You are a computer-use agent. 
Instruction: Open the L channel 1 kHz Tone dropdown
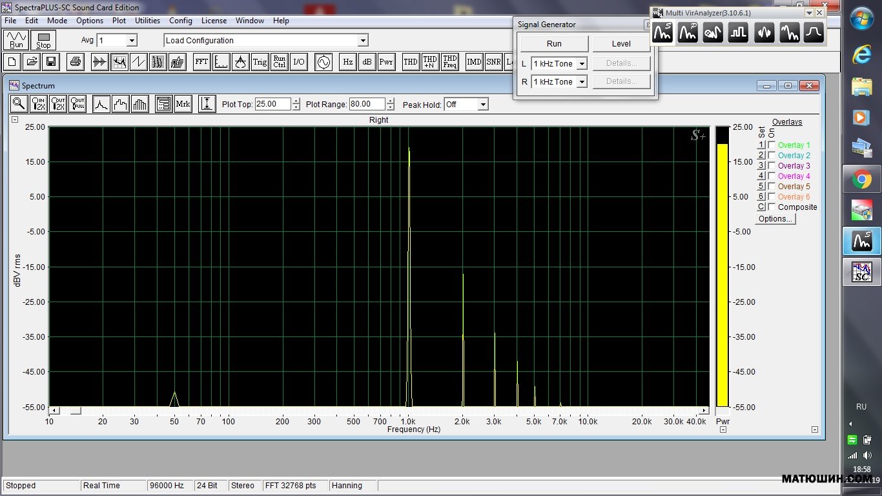pyautogui.click(x=582, y=64)
